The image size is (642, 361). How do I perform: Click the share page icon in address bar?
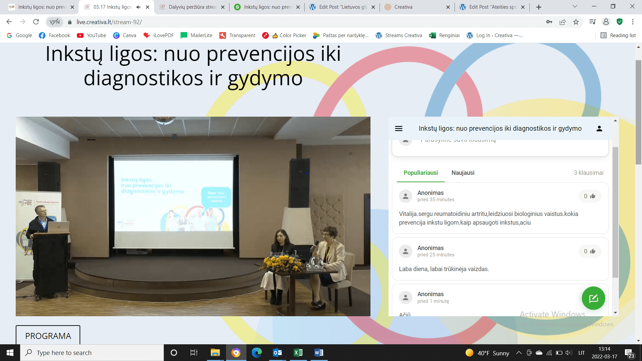tap(562, 22)
